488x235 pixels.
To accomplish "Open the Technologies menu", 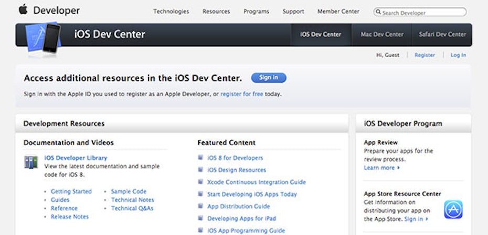I will (x=171, y=12).
